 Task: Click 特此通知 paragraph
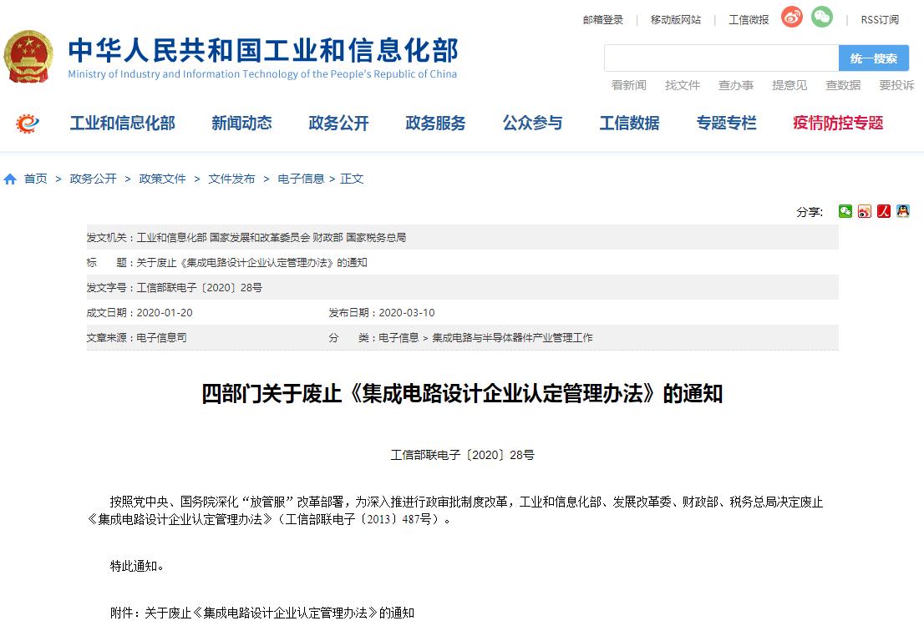(137, 566)
